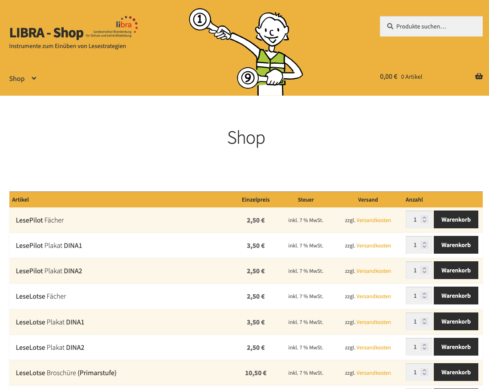Image resolution: width=489 pixels, height=389 pixels.
Task: Open Versandkosten link for LeseLotse Fächer
Action: click(373, 296)
